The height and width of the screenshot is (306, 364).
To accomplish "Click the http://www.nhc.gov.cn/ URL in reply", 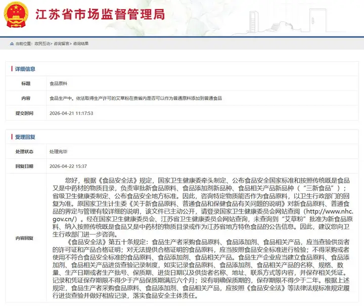I will click(x=330, y=211).
